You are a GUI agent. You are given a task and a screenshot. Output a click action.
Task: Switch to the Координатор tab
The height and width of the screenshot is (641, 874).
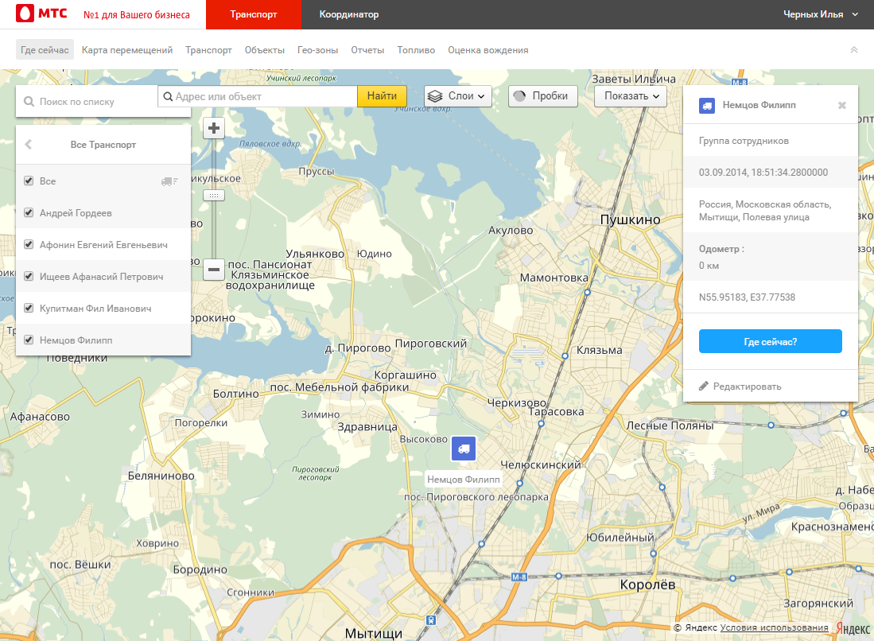pyautogui.click(x=348, y=14)
